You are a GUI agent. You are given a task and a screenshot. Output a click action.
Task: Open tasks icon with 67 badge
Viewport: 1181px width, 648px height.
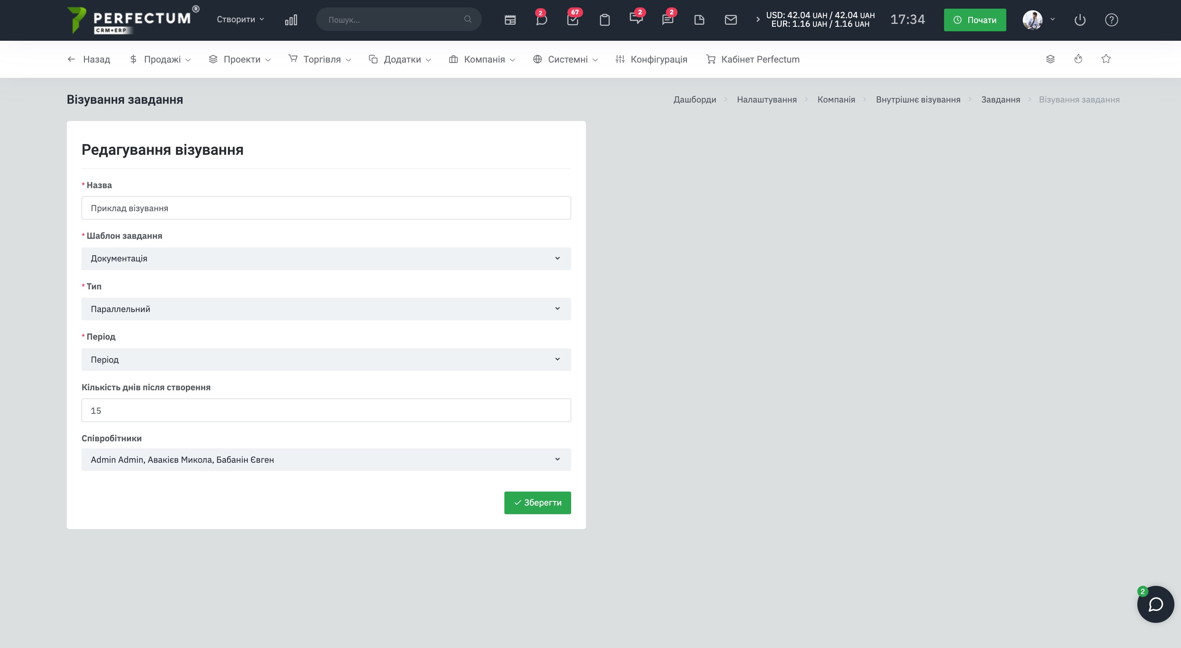point(573,20)
